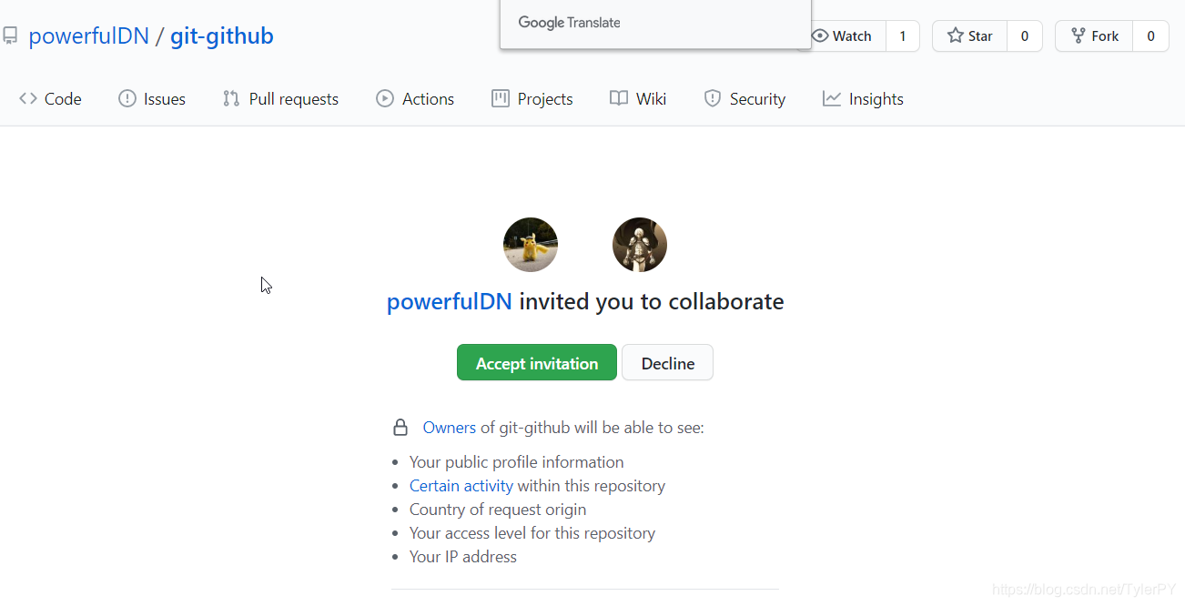Image resolution: width=1185 pixels, height=606 pixels.
Task: Click the repository book icon beside powerfulDN
Action: click(10, 36)
